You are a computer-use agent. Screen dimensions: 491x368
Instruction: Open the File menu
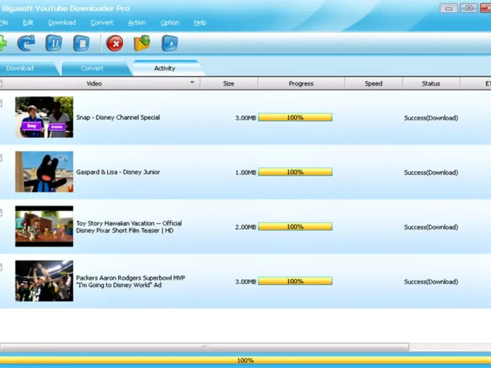click(4, 23)
